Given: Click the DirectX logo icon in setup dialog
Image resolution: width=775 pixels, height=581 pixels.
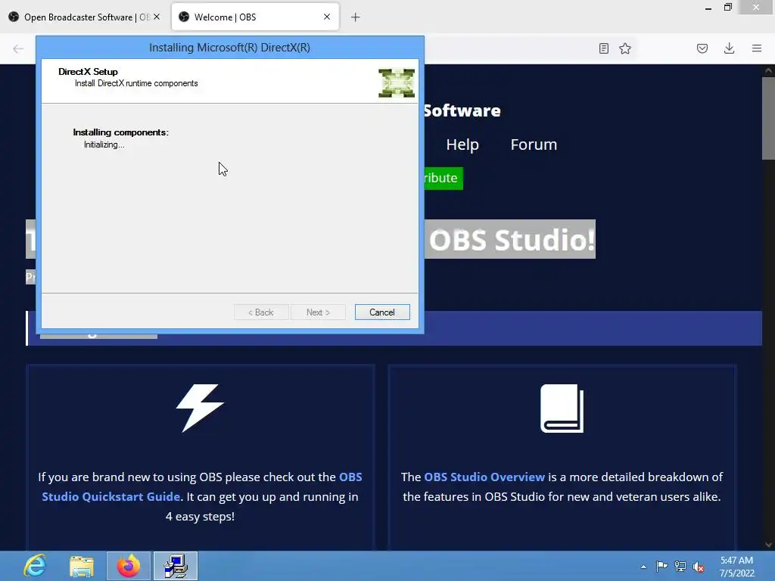Looking at the screenshot, I should click(397, 83).
